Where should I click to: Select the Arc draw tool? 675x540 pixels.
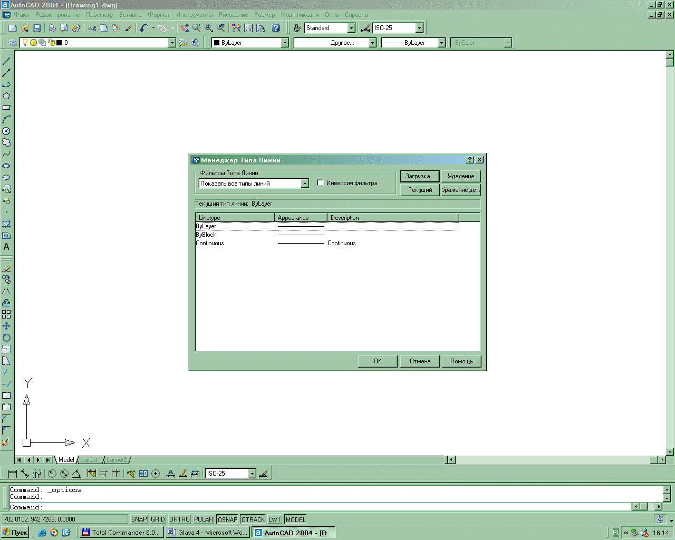coord(6,119)
